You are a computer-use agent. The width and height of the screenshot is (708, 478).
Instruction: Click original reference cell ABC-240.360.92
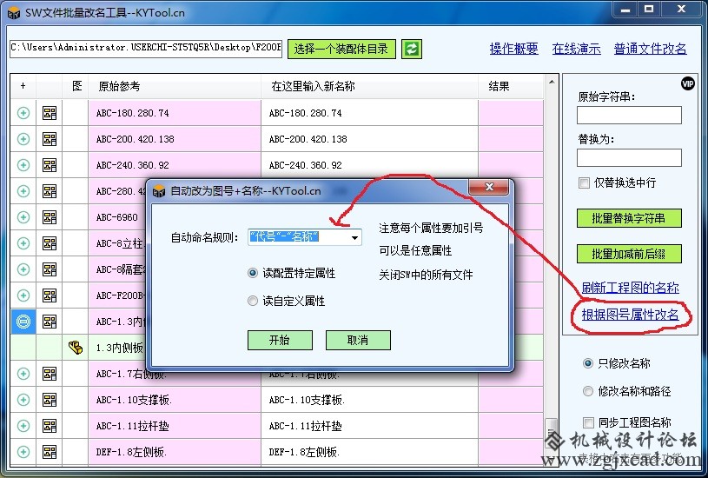[x=175, y=165]
